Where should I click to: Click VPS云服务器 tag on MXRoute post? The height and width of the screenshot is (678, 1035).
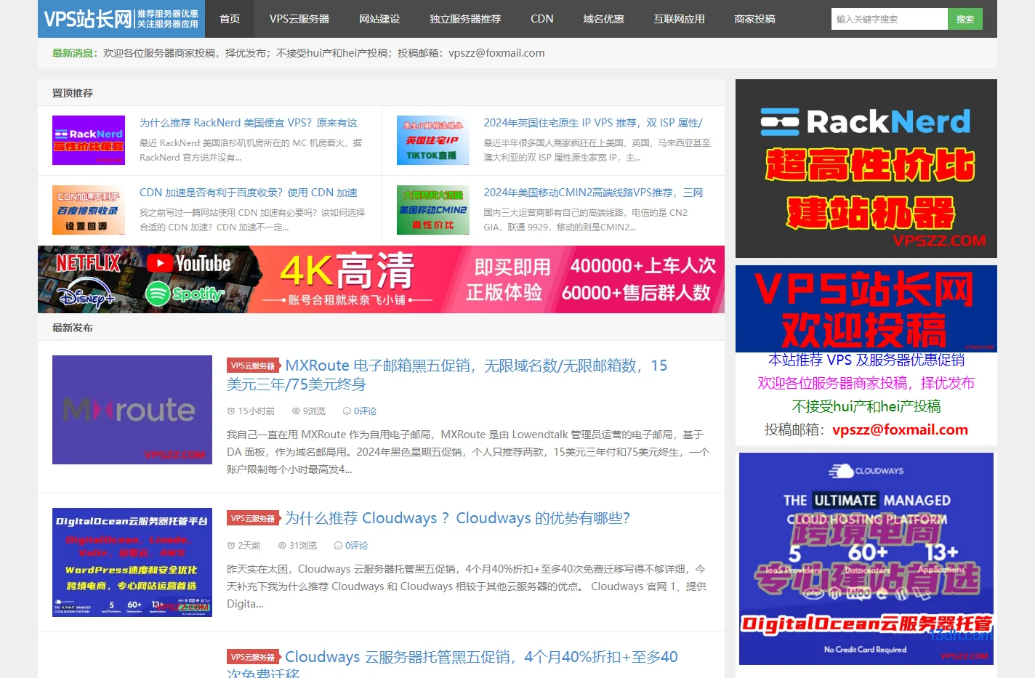click(x=253, y=366)
